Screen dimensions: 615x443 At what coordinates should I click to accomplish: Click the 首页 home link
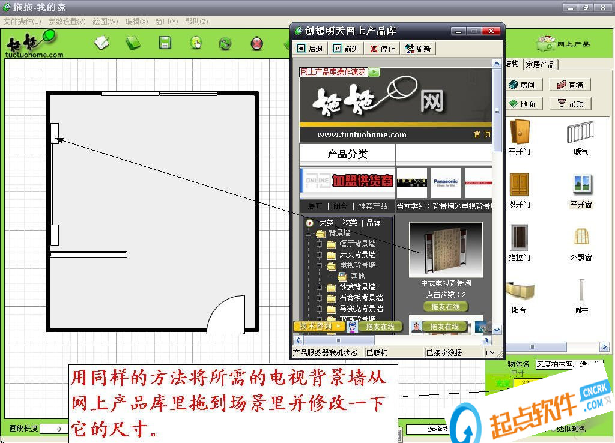click(x=482, y=134)
